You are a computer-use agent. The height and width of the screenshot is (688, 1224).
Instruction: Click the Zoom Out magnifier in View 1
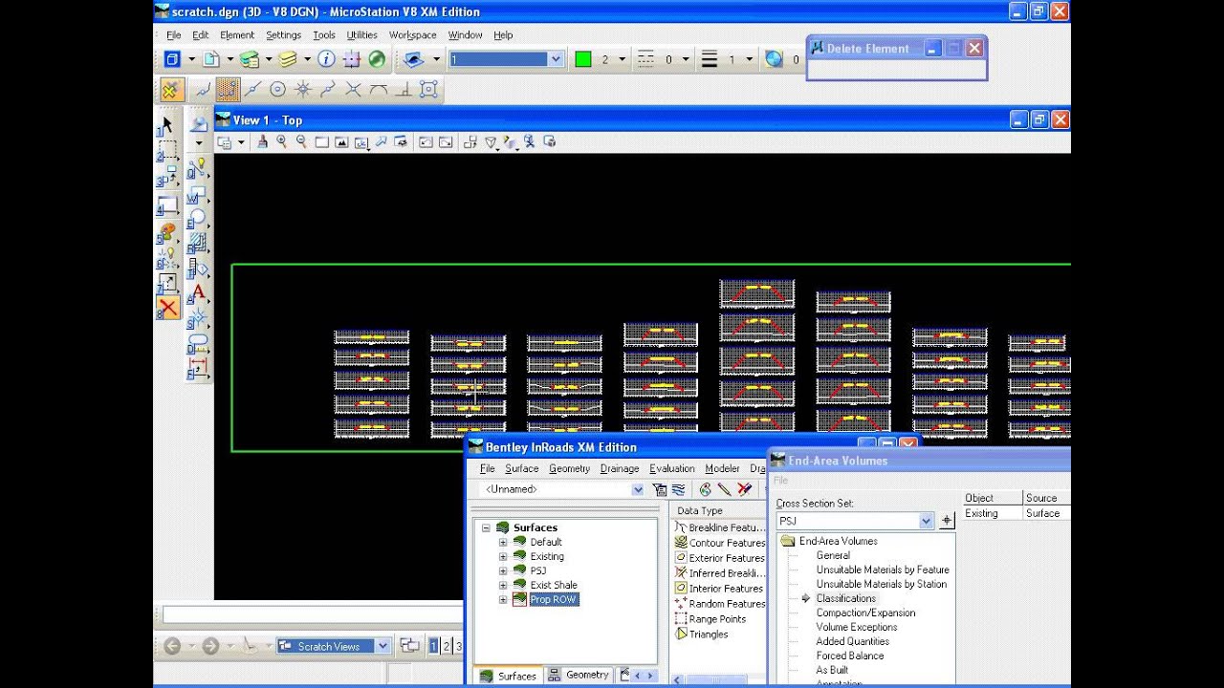click(x=301, y=141)
